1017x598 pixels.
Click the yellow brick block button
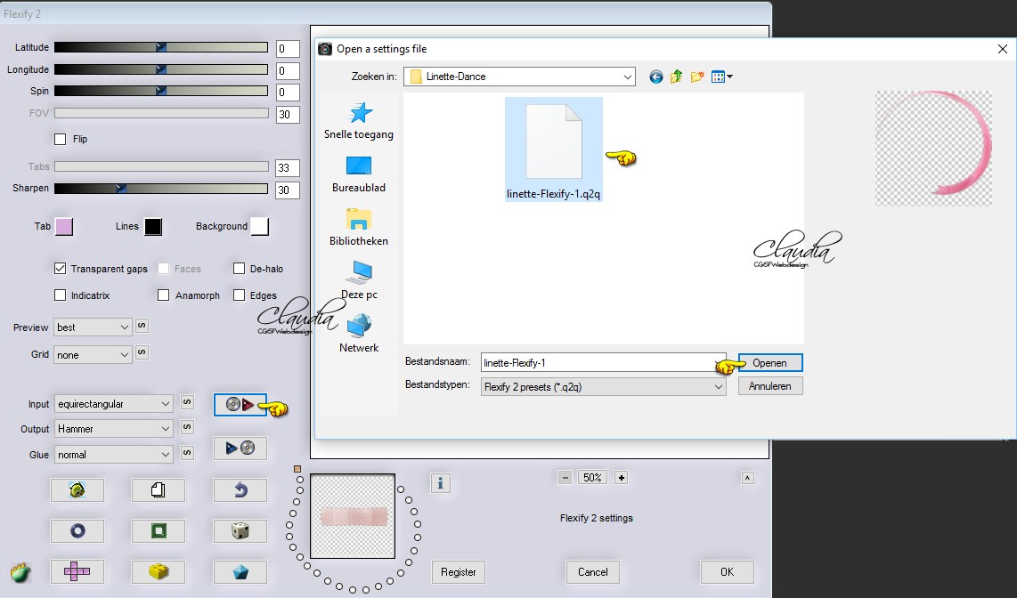click(159, 571)
